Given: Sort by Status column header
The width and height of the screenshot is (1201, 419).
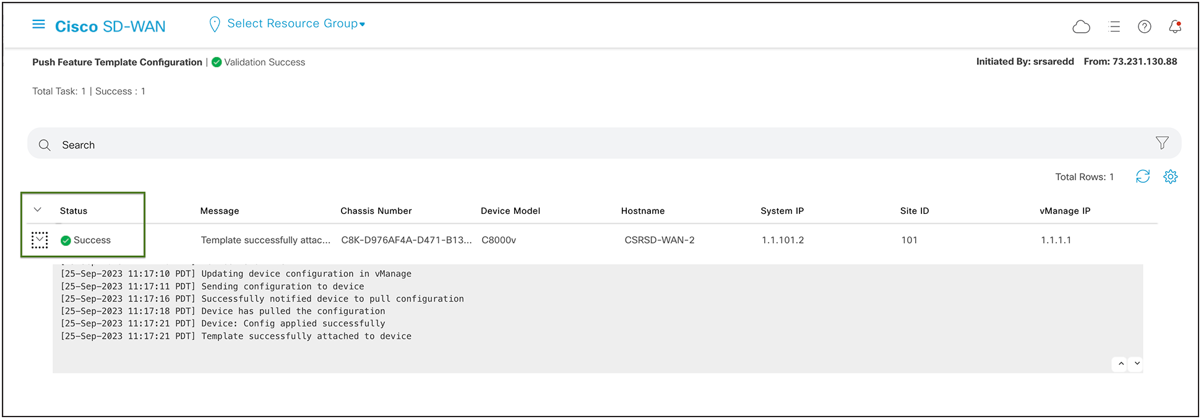Looking at the screenshot, I should 74,211.
